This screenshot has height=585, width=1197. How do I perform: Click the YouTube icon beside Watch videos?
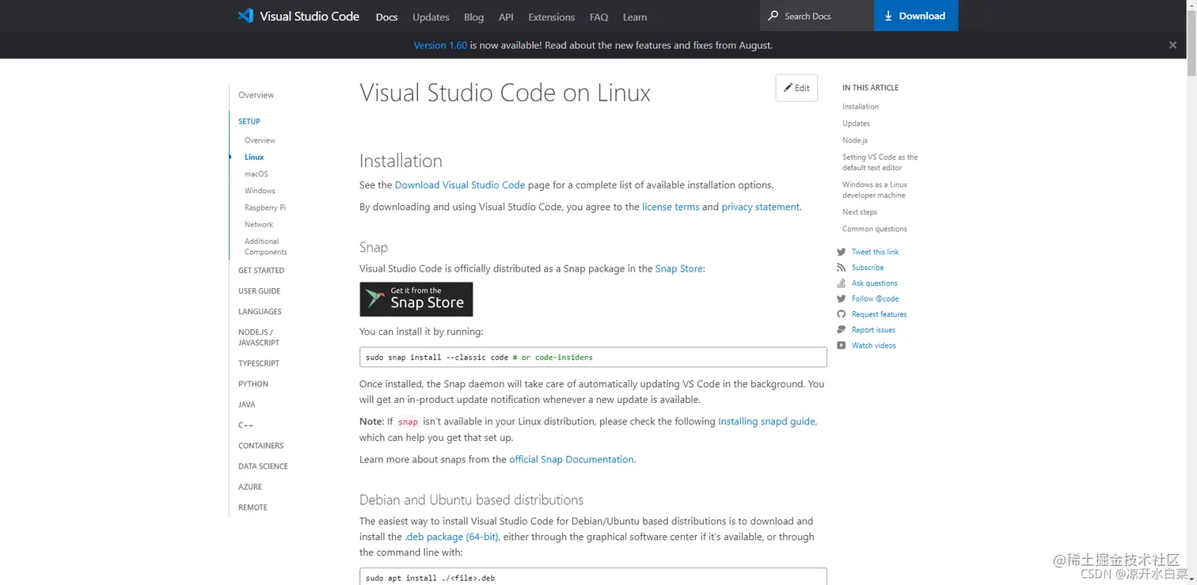pyautogui.click(x=842, y=345)
